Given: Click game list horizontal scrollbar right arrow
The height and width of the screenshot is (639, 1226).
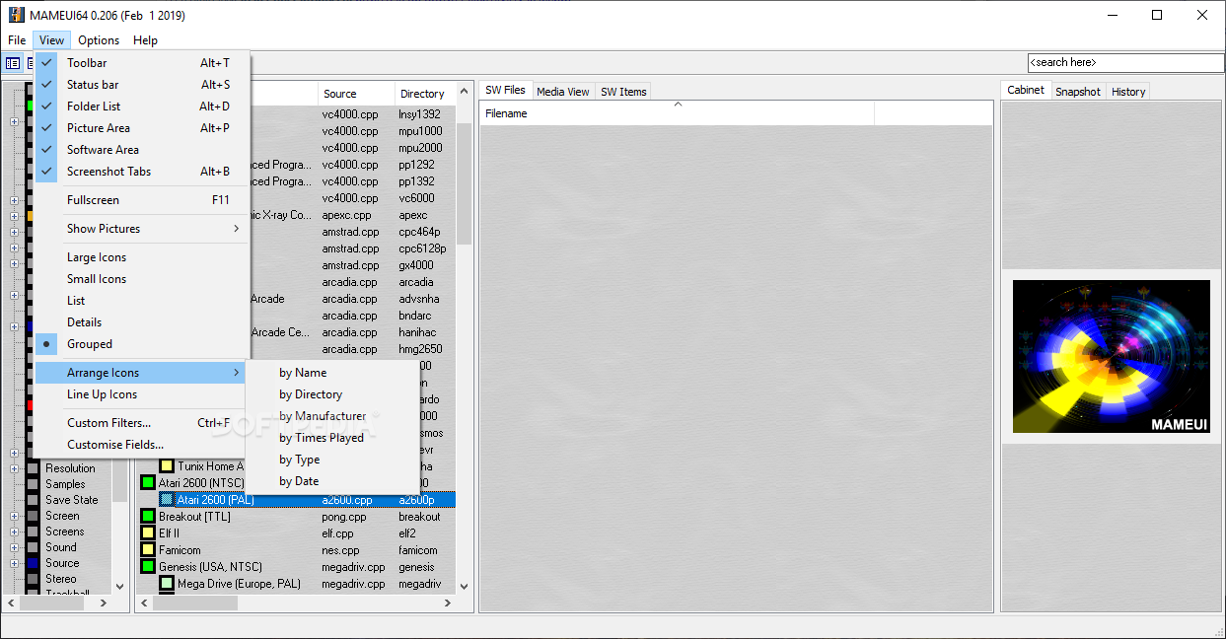Looking at the screenshot, I should (x=448, y=603).
